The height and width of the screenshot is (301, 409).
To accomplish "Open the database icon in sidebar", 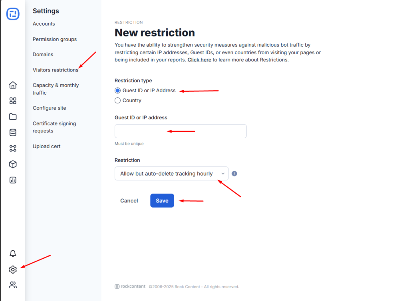I will tap(13, 133).
